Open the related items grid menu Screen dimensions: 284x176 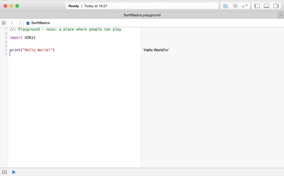tap(4, 23)
